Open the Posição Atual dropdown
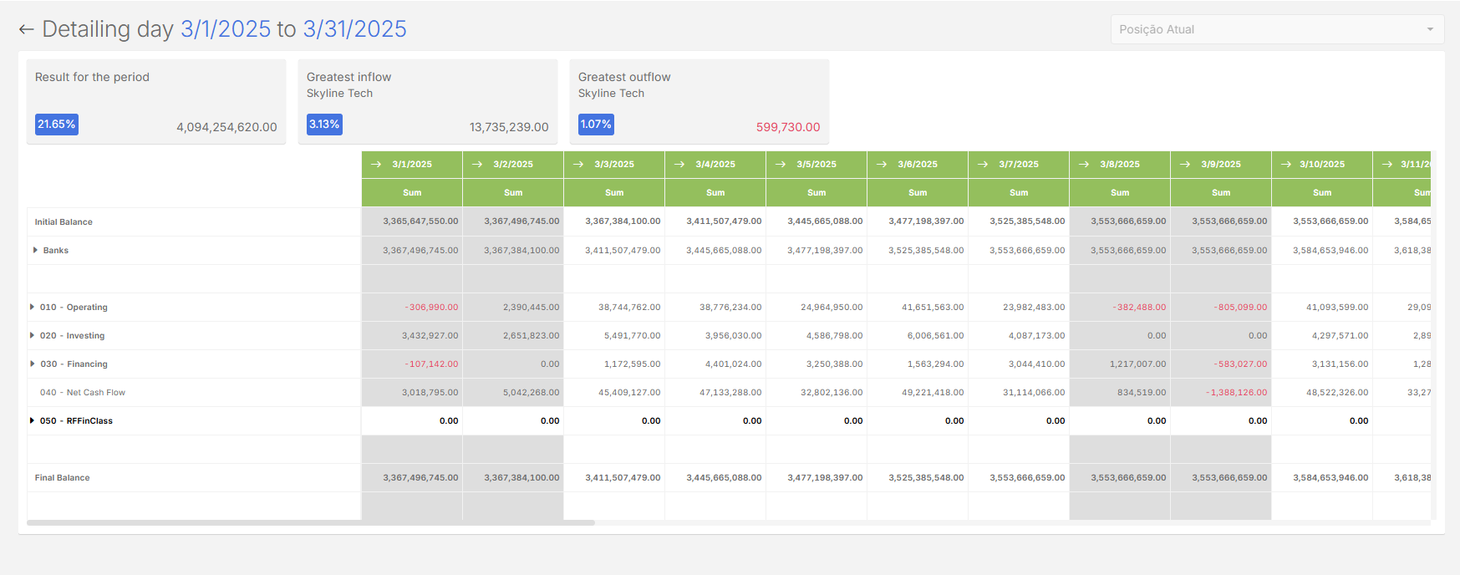1460x575 pixels. pos(1277,29)
